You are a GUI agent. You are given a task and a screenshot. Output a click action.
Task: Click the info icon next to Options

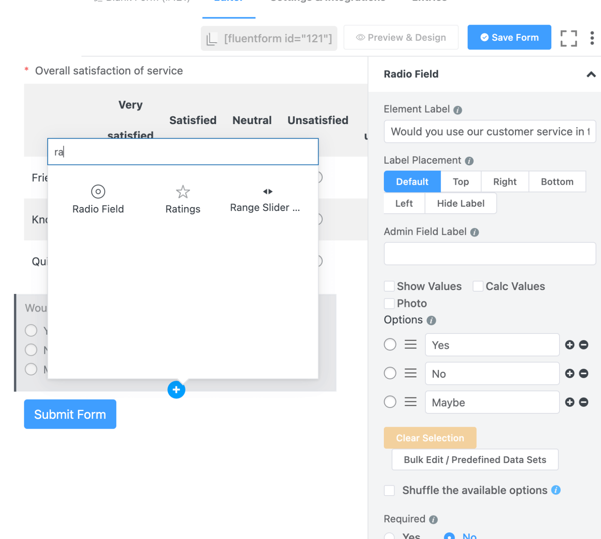point(432,320)
